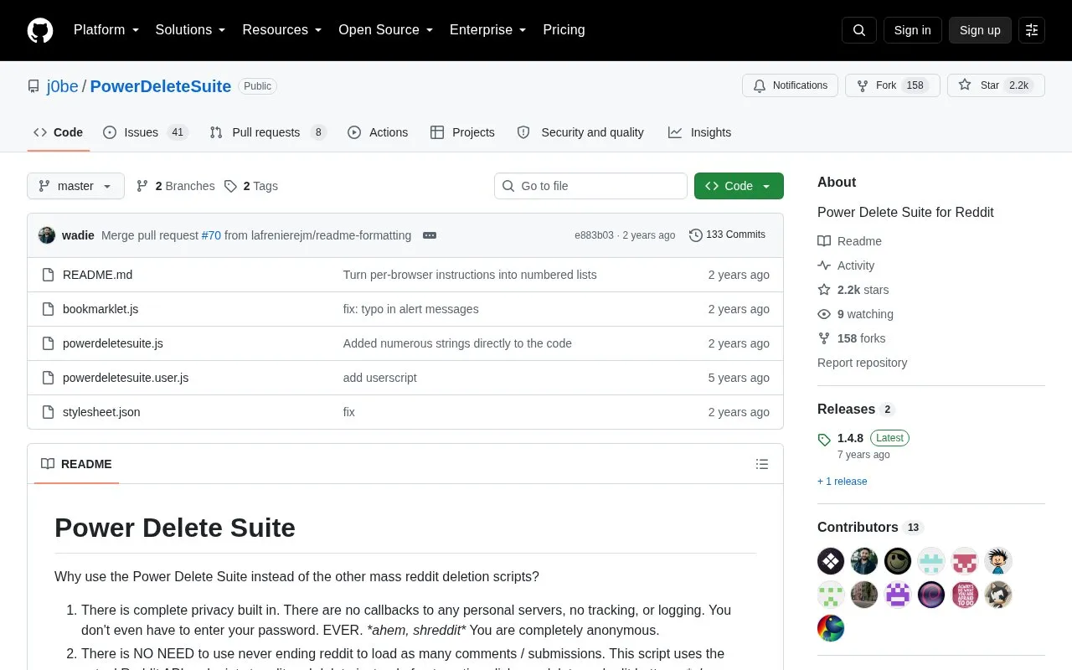Open the Projects tab
1072x670 pixels.
[x=462, y=132]
